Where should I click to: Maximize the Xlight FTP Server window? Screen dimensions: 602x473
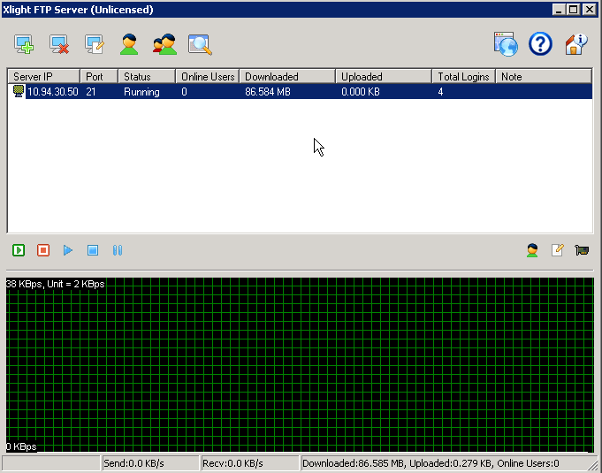[x=574, y=10]
